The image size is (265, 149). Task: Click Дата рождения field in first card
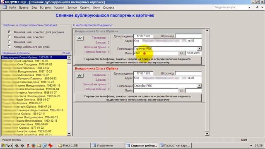pyautogui.click(x=143, y=36)
